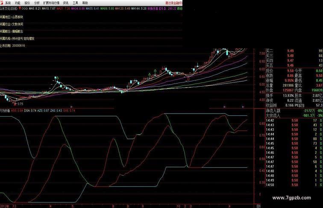This screenshot has height=208, width=323.
Task: Click the ASB: 0.84 indicator value
Action: 17,111
